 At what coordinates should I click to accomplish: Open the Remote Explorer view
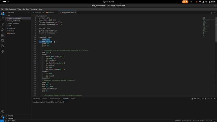click(x=3, y=41)
